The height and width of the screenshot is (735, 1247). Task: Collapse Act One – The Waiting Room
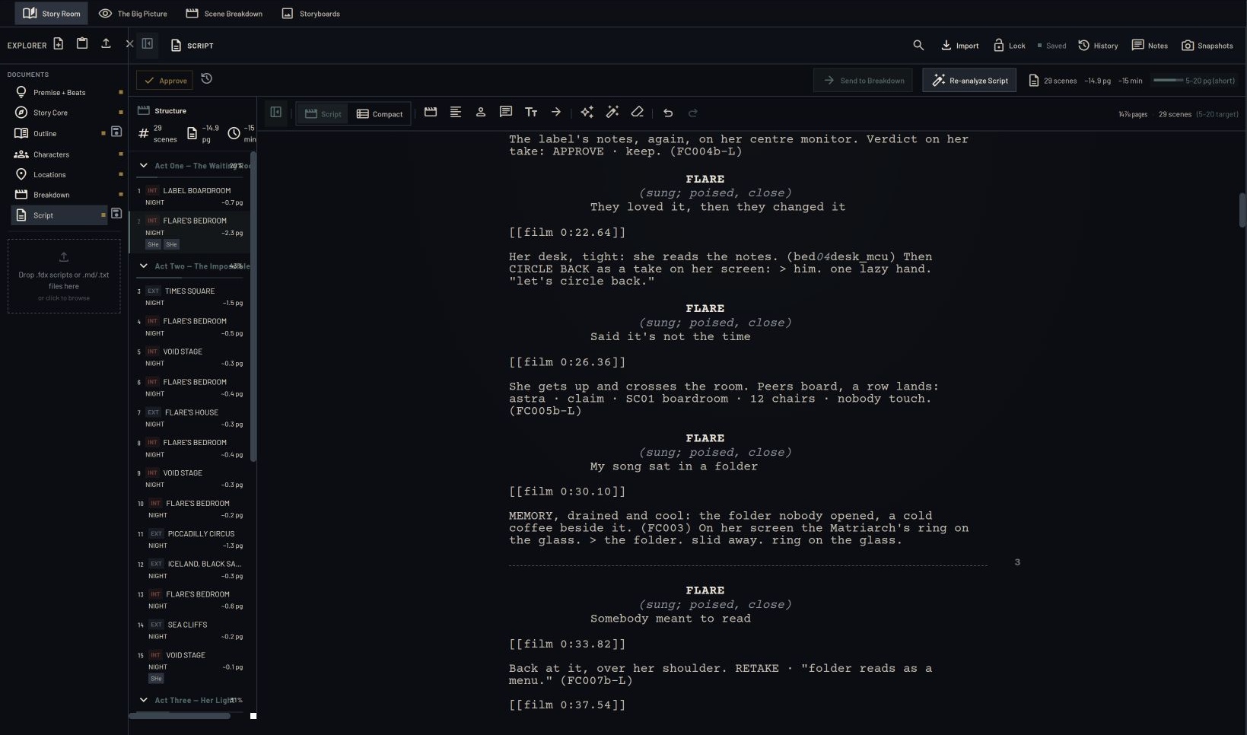[x=143, y=165]
